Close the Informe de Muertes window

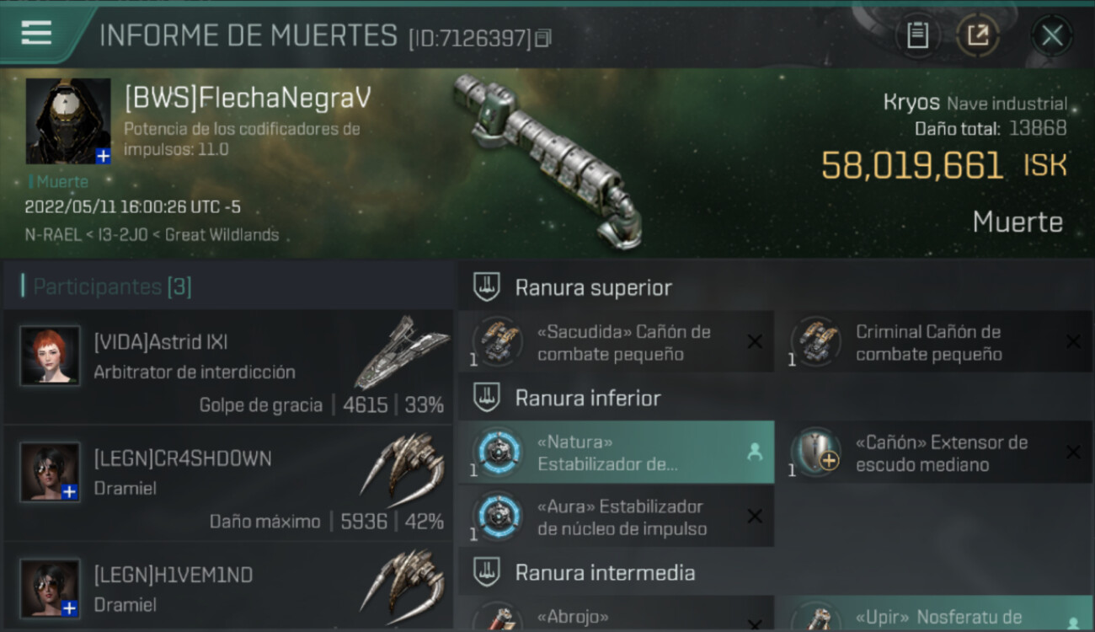[1052, 35]
